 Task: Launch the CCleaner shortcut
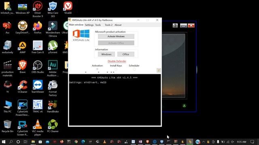click(x=23, y=87)
